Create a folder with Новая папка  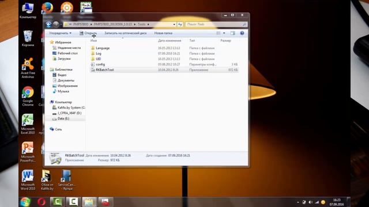pyautogui.click(x=163, y=33)
